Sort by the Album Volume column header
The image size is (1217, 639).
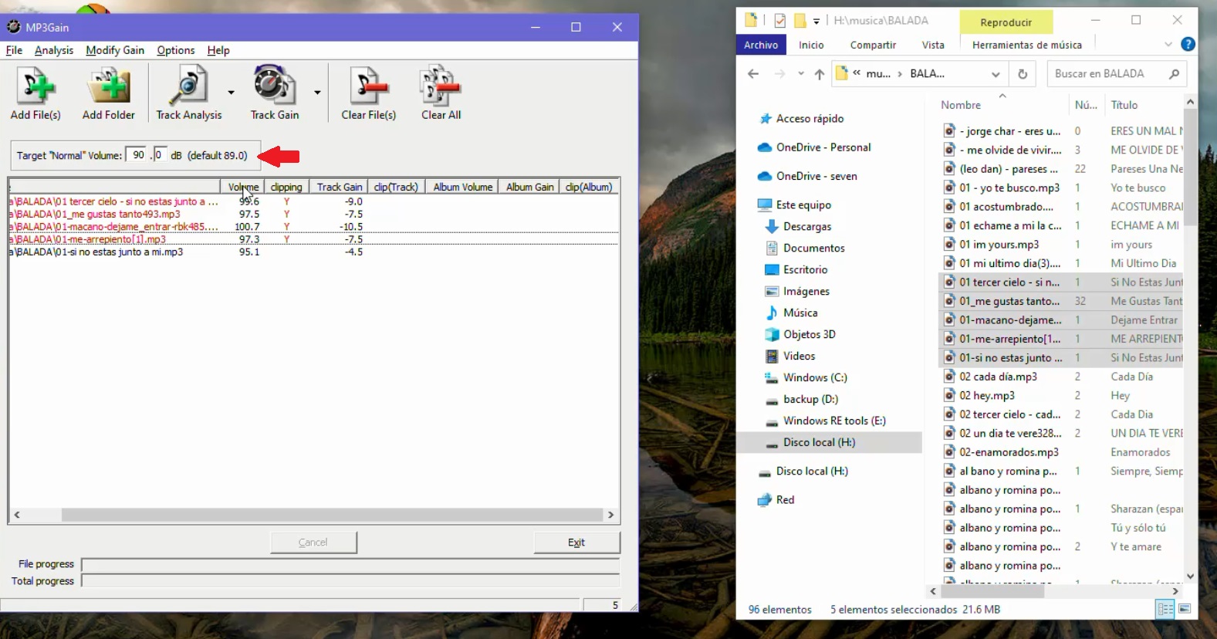pyautogui.click(x=463, y=187)
